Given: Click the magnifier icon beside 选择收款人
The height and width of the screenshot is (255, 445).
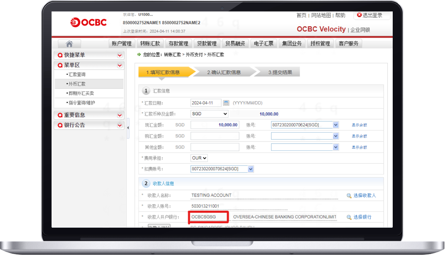Looking at the screenshot, I should 349,195.
